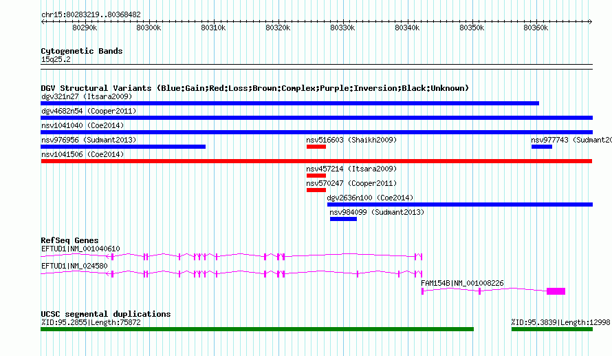612x356 pixels.
Task: Select the nsv977743 small blue gain bar
Action: [x=542, y=147]
